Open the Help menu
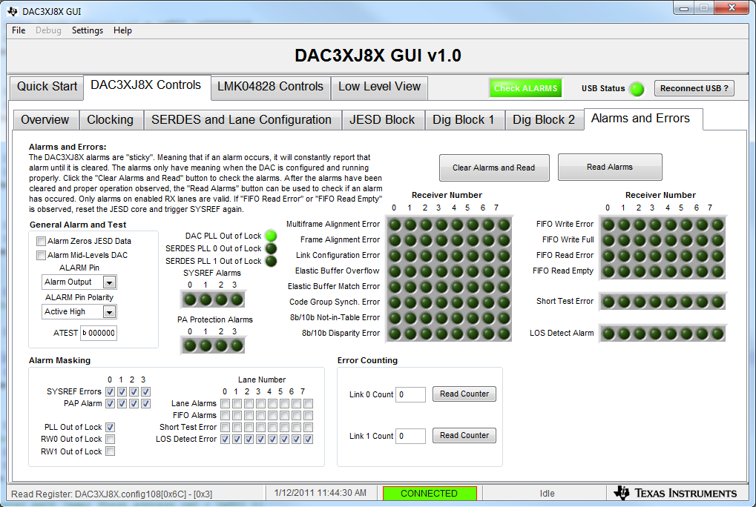 pyautogui.click(x=122, y=30)
